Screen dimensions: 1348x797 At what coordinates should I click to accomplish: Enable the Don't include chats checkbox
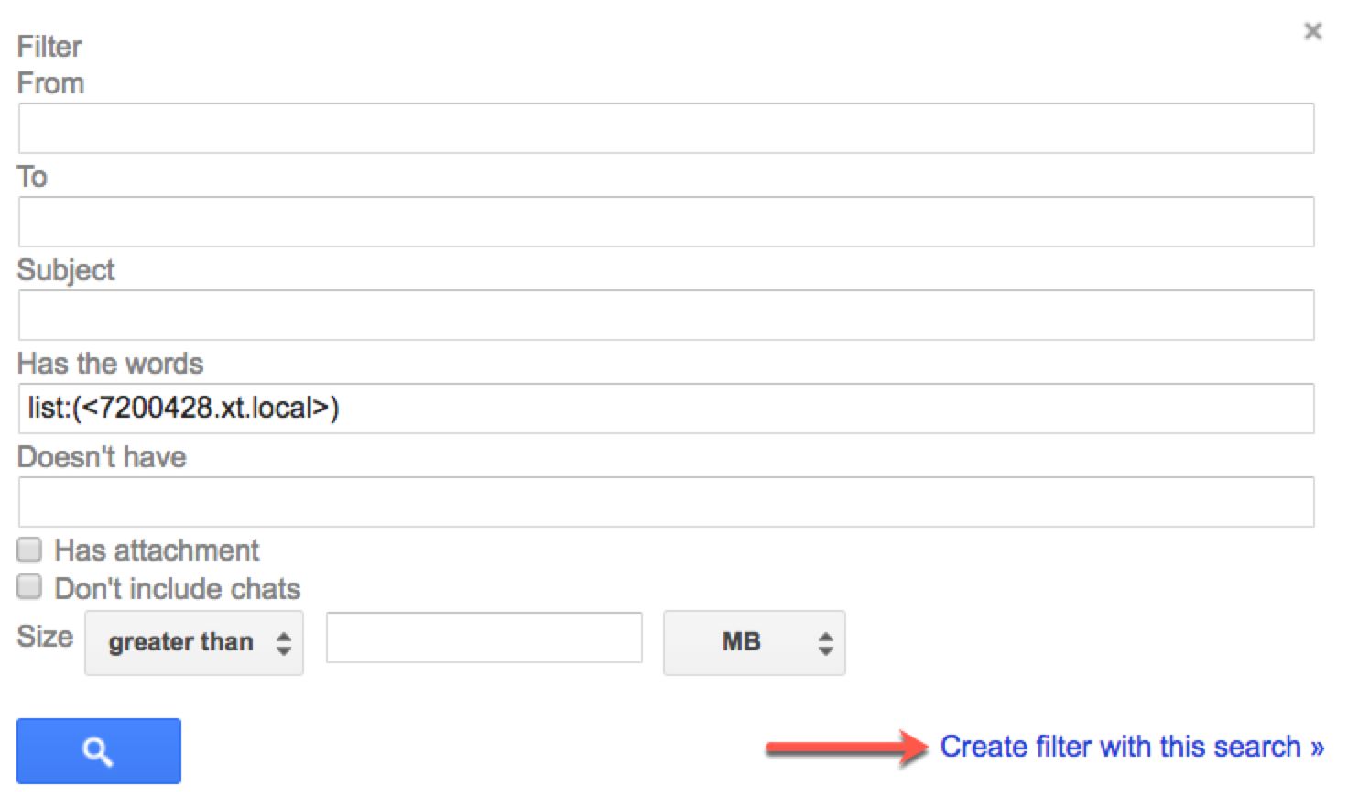(30, 587)
